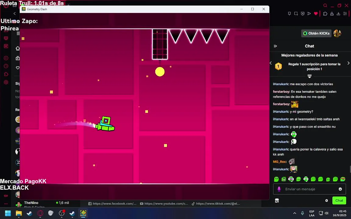Image resolution: width=351 pixels, height=219 pixels.
Task: Open the easy setup sliders icon
Action: [x=345, y=14]
